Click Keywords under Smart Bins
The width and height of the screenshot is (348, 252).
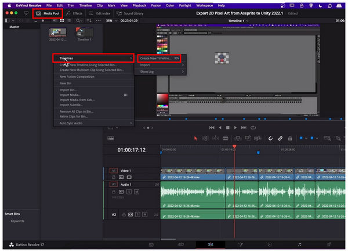pyautogui.click(x=17, y=221)
